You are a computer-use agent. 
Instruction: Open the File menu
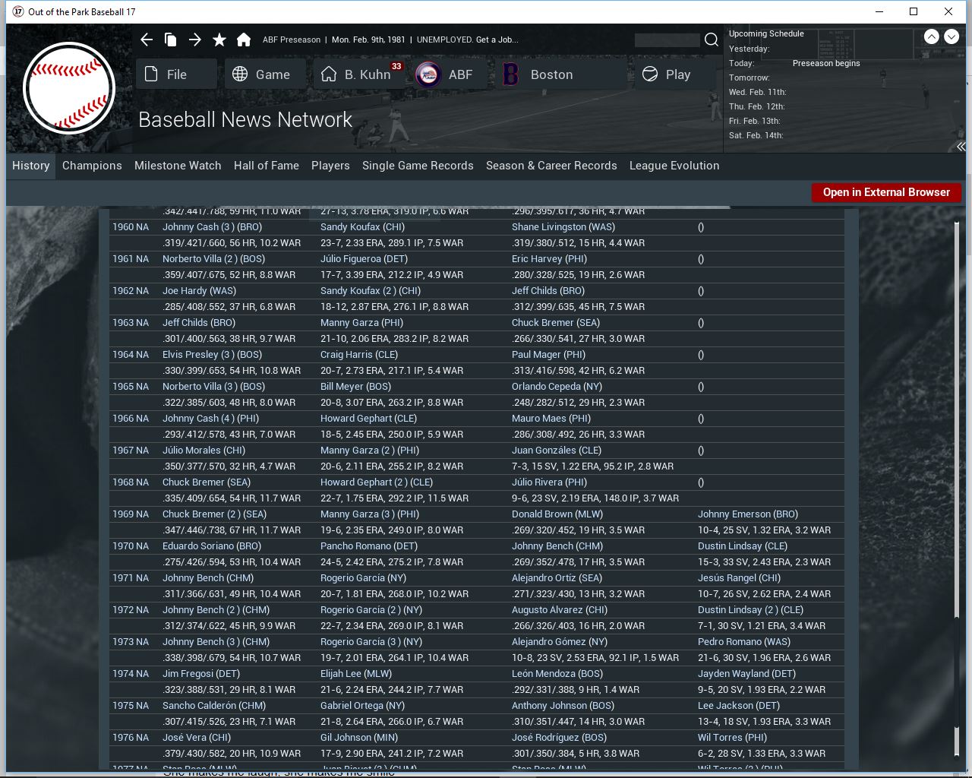pyautogui.click(x=177, y=74)
